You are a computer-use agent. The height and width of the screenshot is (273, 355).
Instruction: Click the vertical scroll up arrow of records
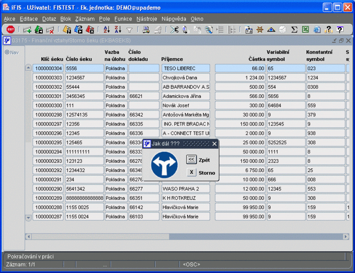[28, 68]
